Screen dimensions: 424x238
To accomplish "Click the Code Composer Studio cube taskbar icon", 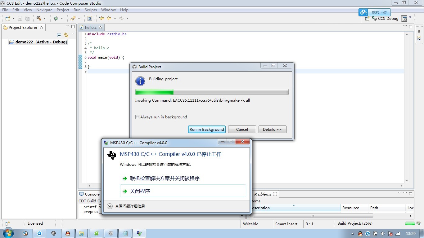I will [111, 233].
